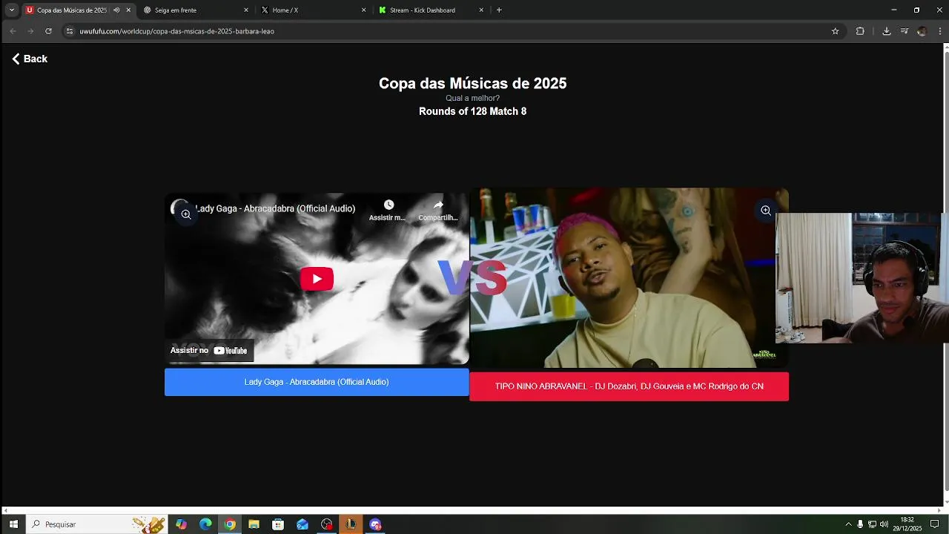The width and height of the screenshot is (949, 534).
Task: Open Google Chrome from the taskbar
Action: pyautogui.click(x=230, y=524)
